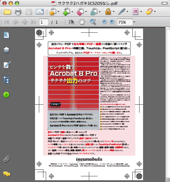The width and height of the screenshot is (170, 182).
Task: Go to the next page
Action: pyautogui.click(x=25, y=22)
